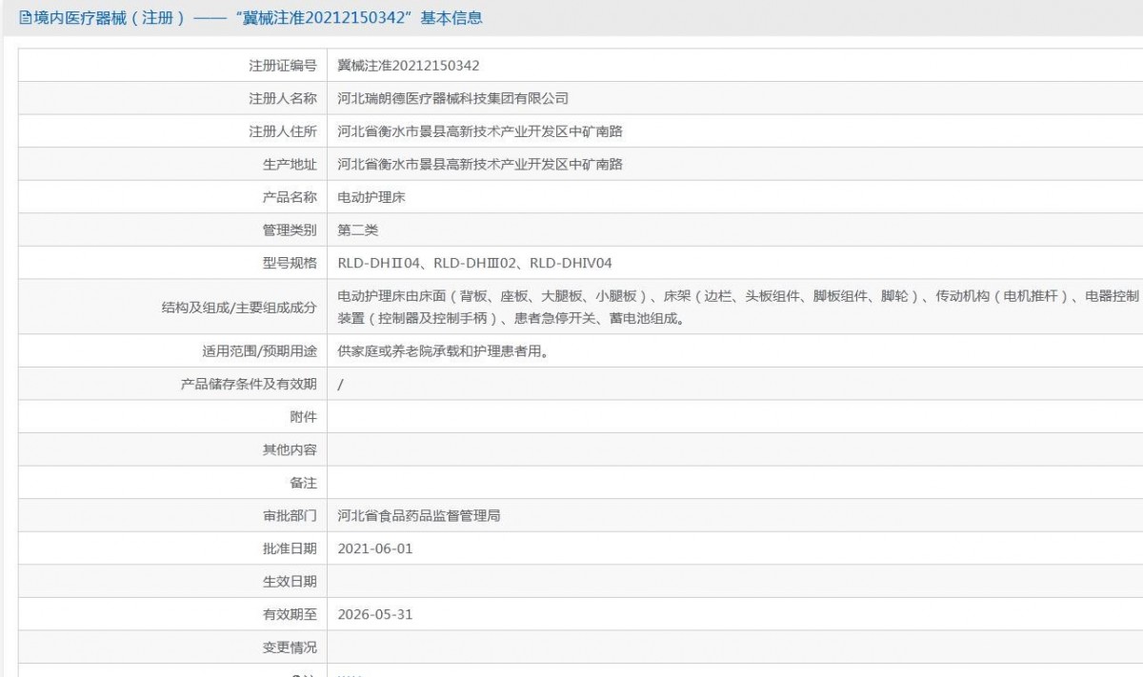This screenshot has height=677, width=1143.
Task: Select the 生产地址 address value
Action: click(480, 164)
